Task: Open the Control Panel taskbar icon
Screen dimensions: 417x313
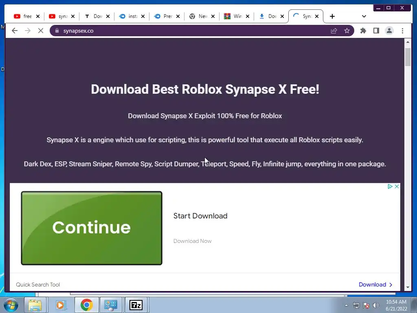Action: [111, 305]
